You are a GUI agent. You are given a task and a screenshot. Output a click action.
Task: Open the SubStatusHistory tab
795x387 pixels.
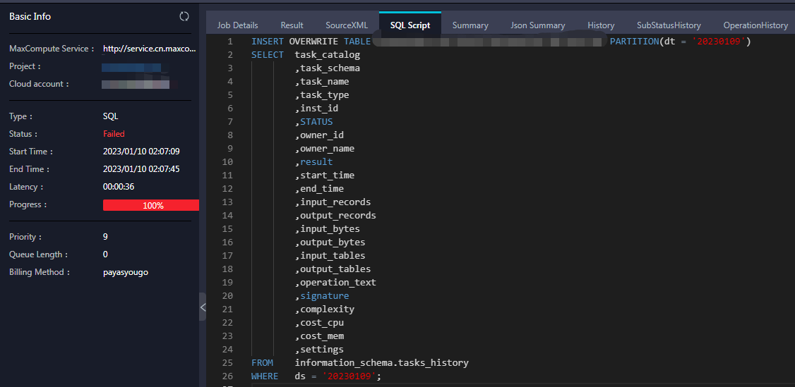pyautogui.click(x=669, y=25)
